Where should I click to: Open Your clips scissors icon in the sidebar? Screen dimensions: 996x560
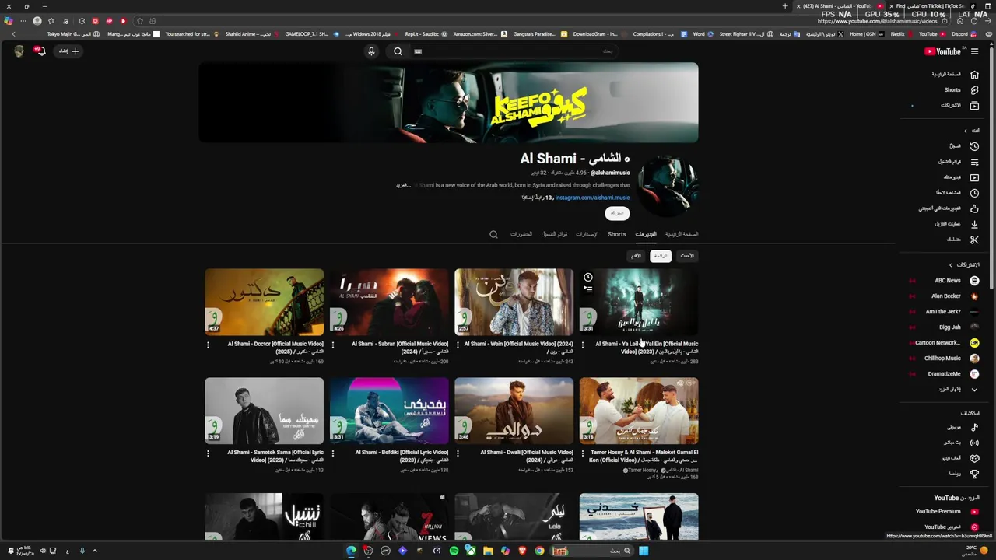point(974,240)
